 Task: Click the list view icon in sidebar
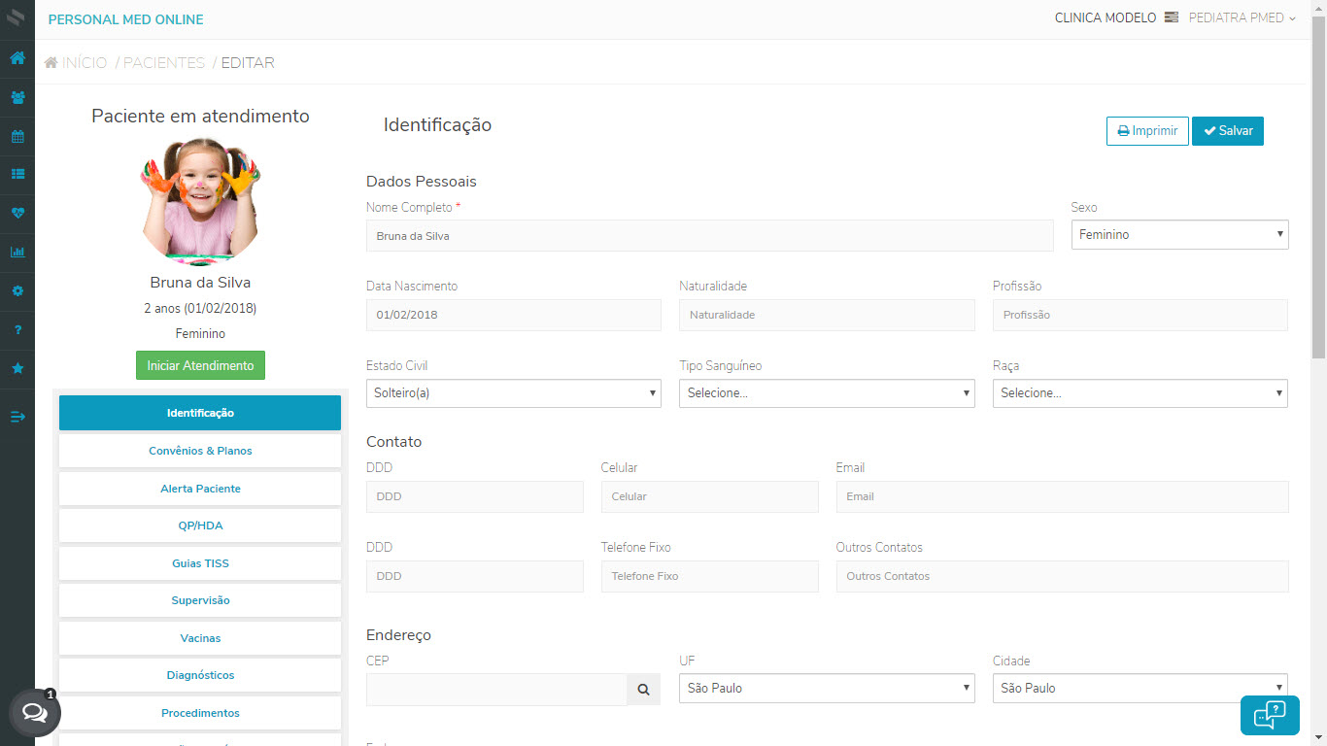pyautogui.click(x=17, y=175)
